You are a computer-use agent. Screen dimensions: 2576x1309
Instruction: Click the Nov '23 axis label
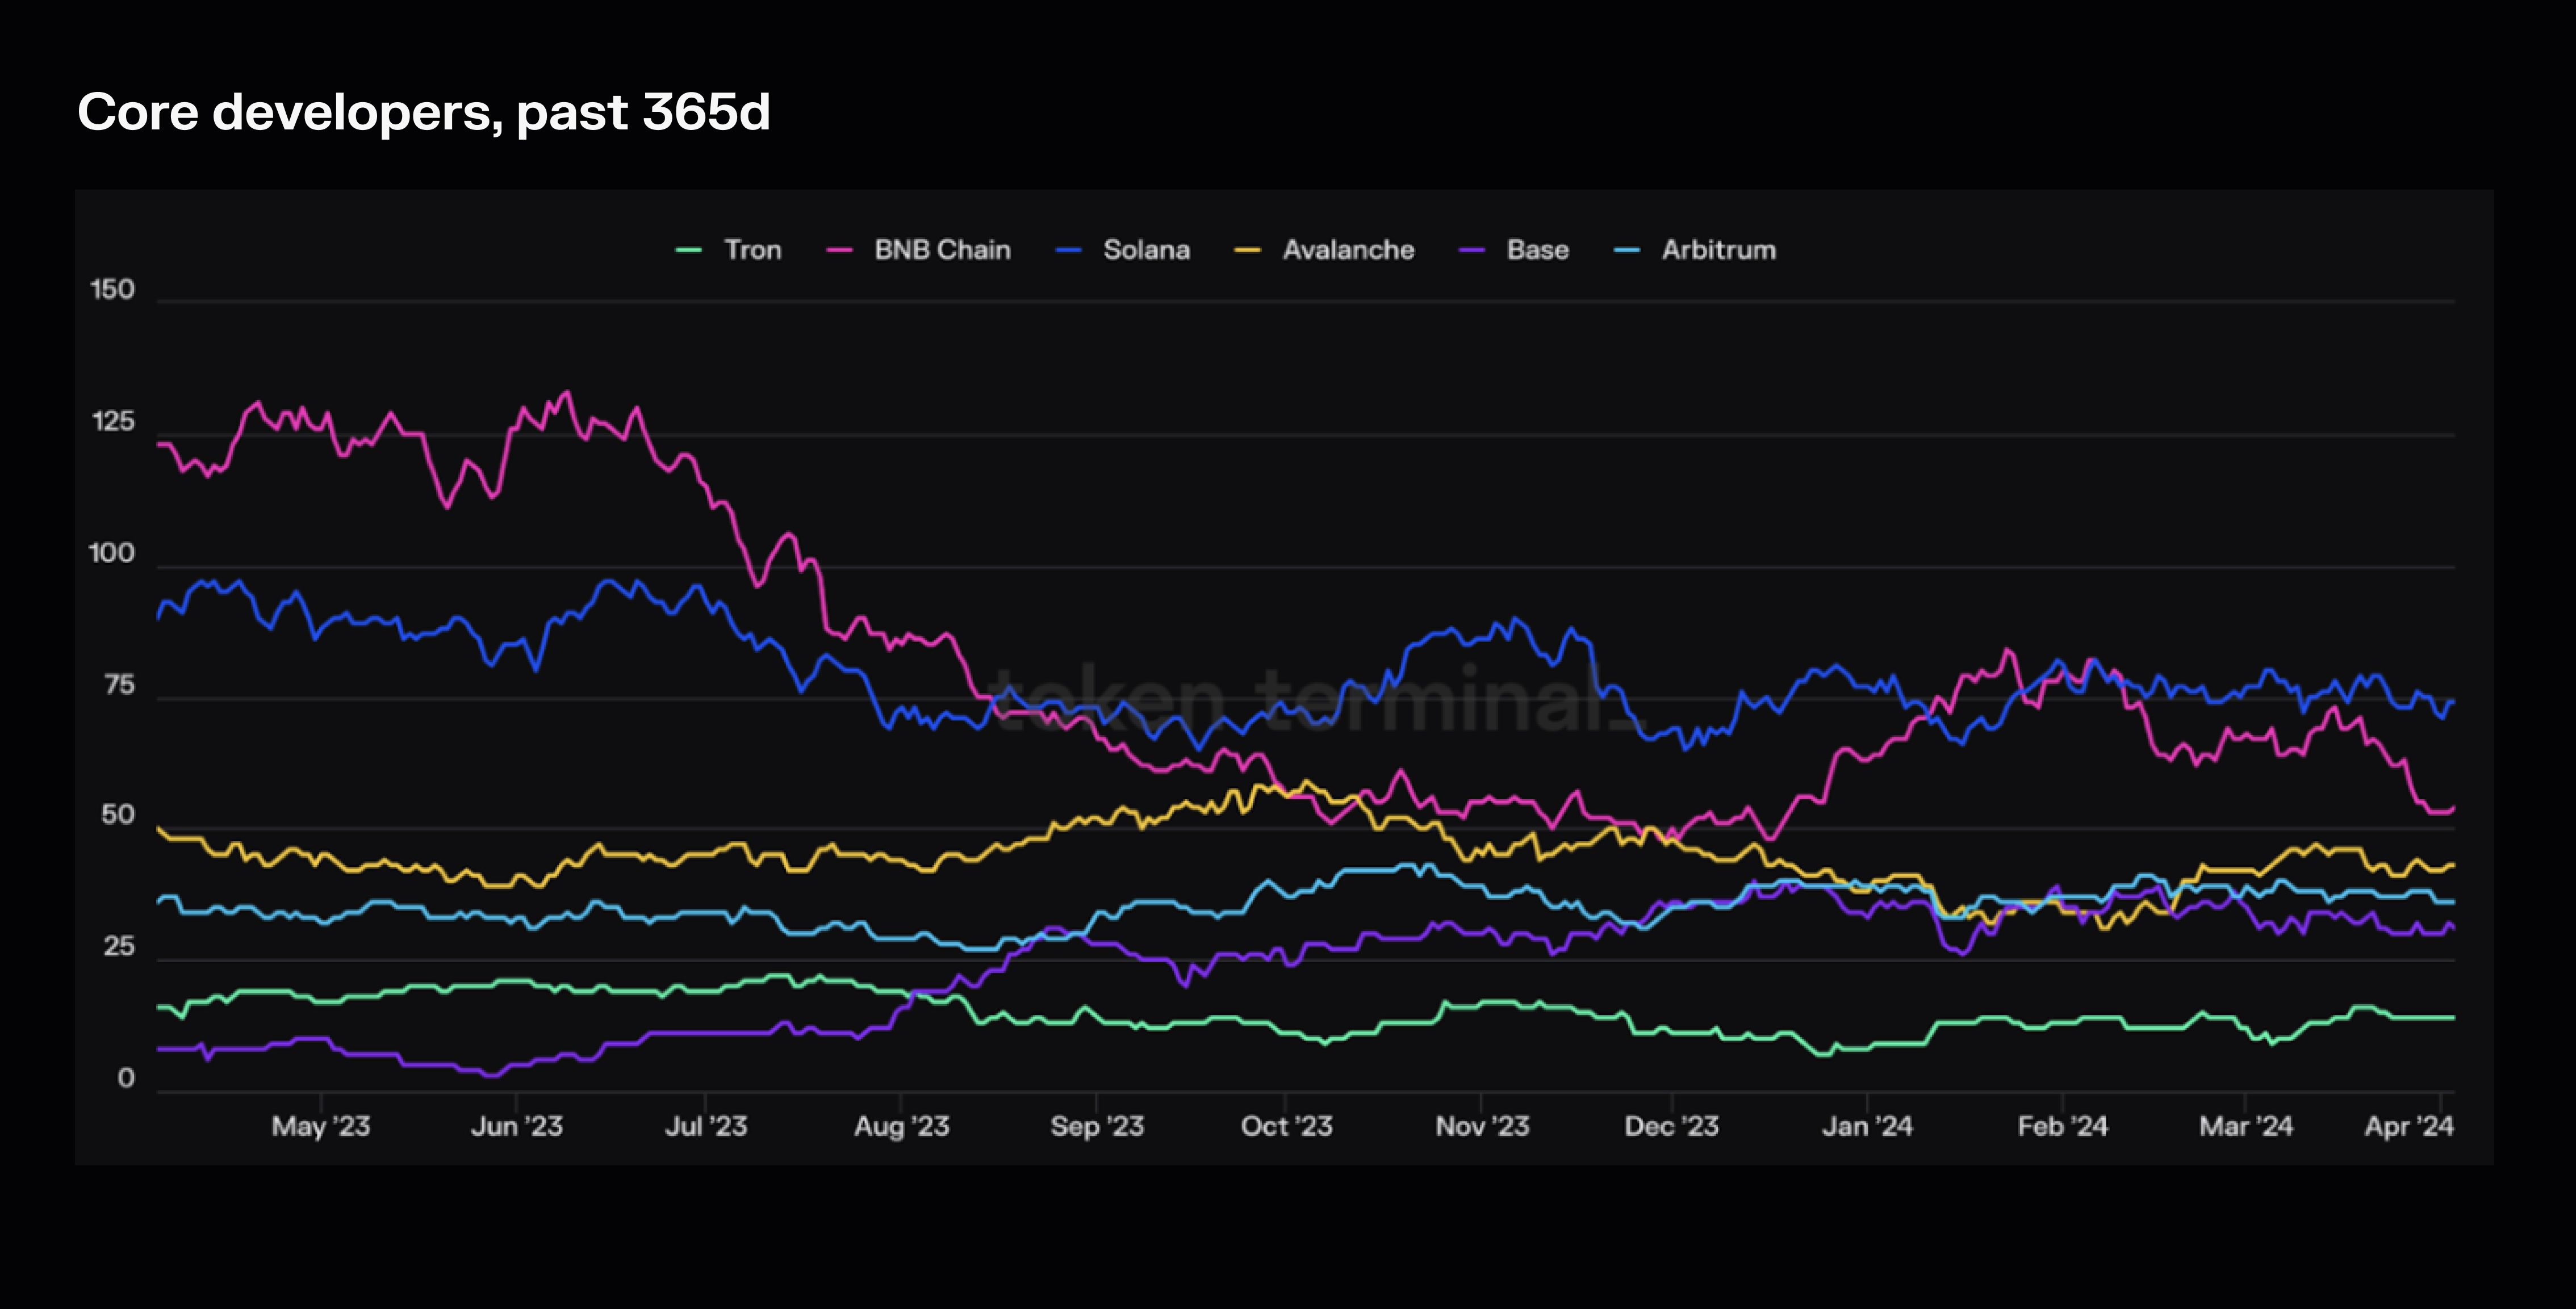coord(1482,1126)
